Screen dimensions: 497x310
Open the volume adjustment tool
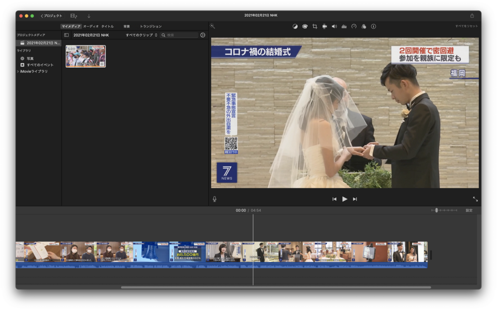pyautogui.click(x=334, y=26)
